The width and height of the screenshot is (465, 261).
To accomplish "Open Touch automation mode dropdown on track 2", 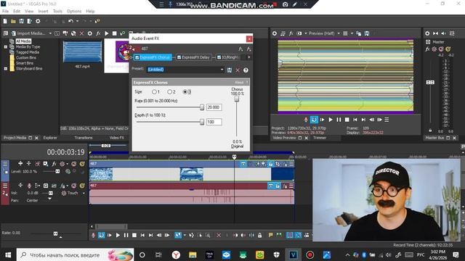I will tap(84, 194).
